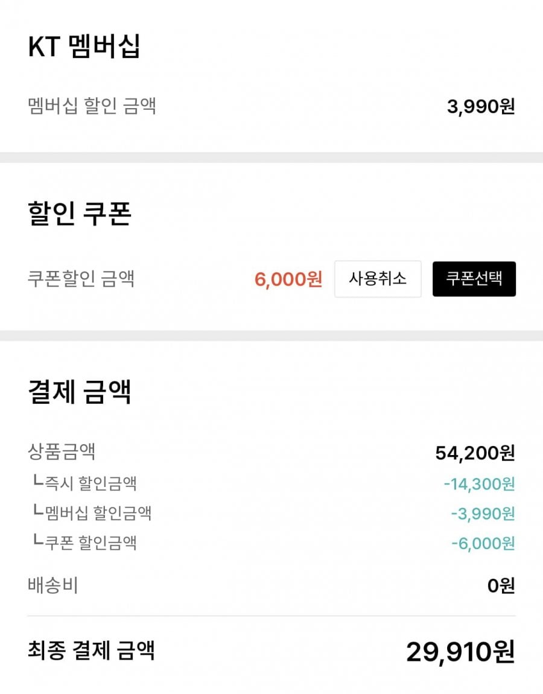Screen dimensions: 543x694
Task: Click 멤버십 할인금액 line item in payment summary
Action: point(92,513)
